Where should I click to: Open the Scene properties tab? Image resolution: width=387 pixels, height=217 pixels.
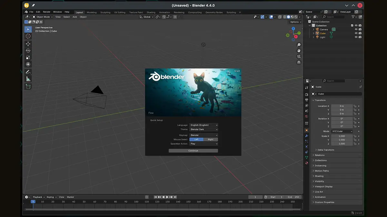306,111
